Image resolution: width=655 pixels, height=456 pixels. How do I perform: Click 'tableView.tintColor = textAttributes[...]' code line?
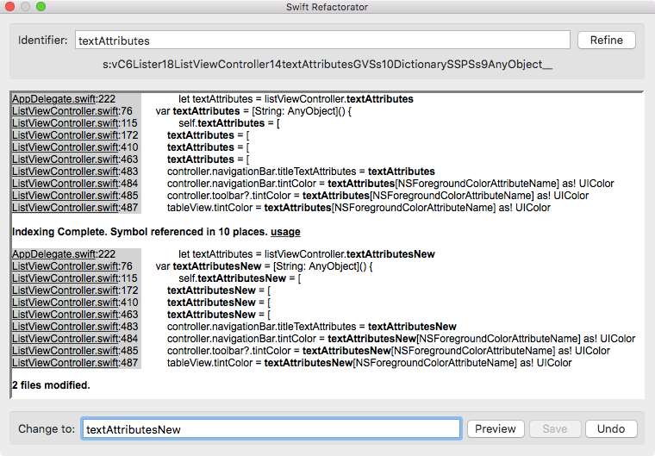(359, 208)
